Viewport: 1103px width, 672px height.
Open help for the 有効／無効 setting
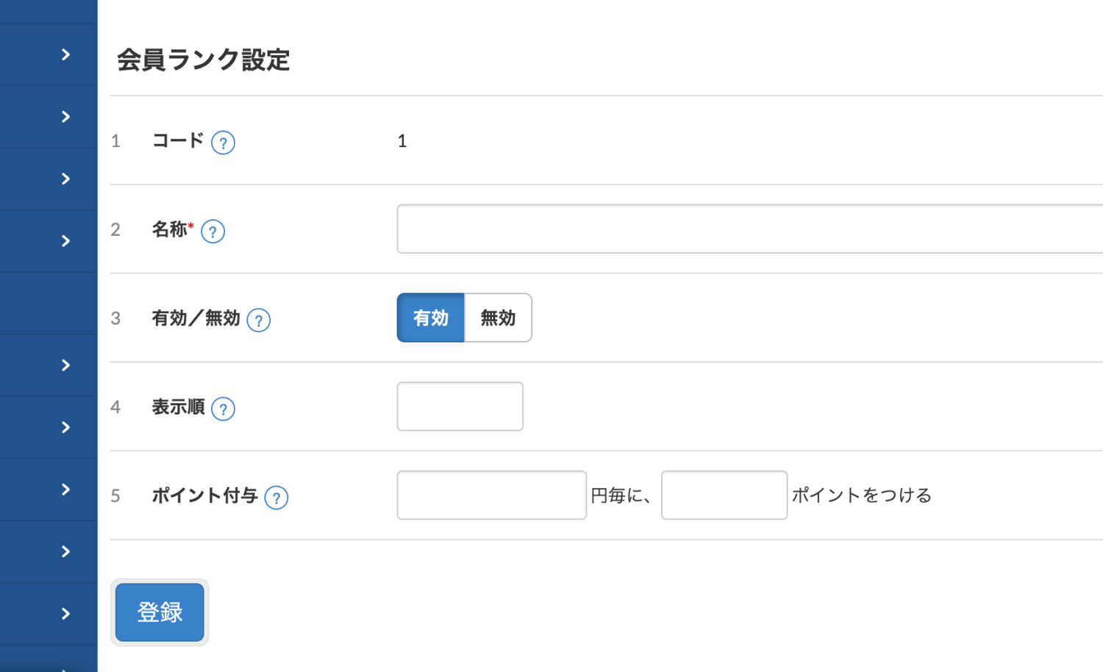point(258,320)
